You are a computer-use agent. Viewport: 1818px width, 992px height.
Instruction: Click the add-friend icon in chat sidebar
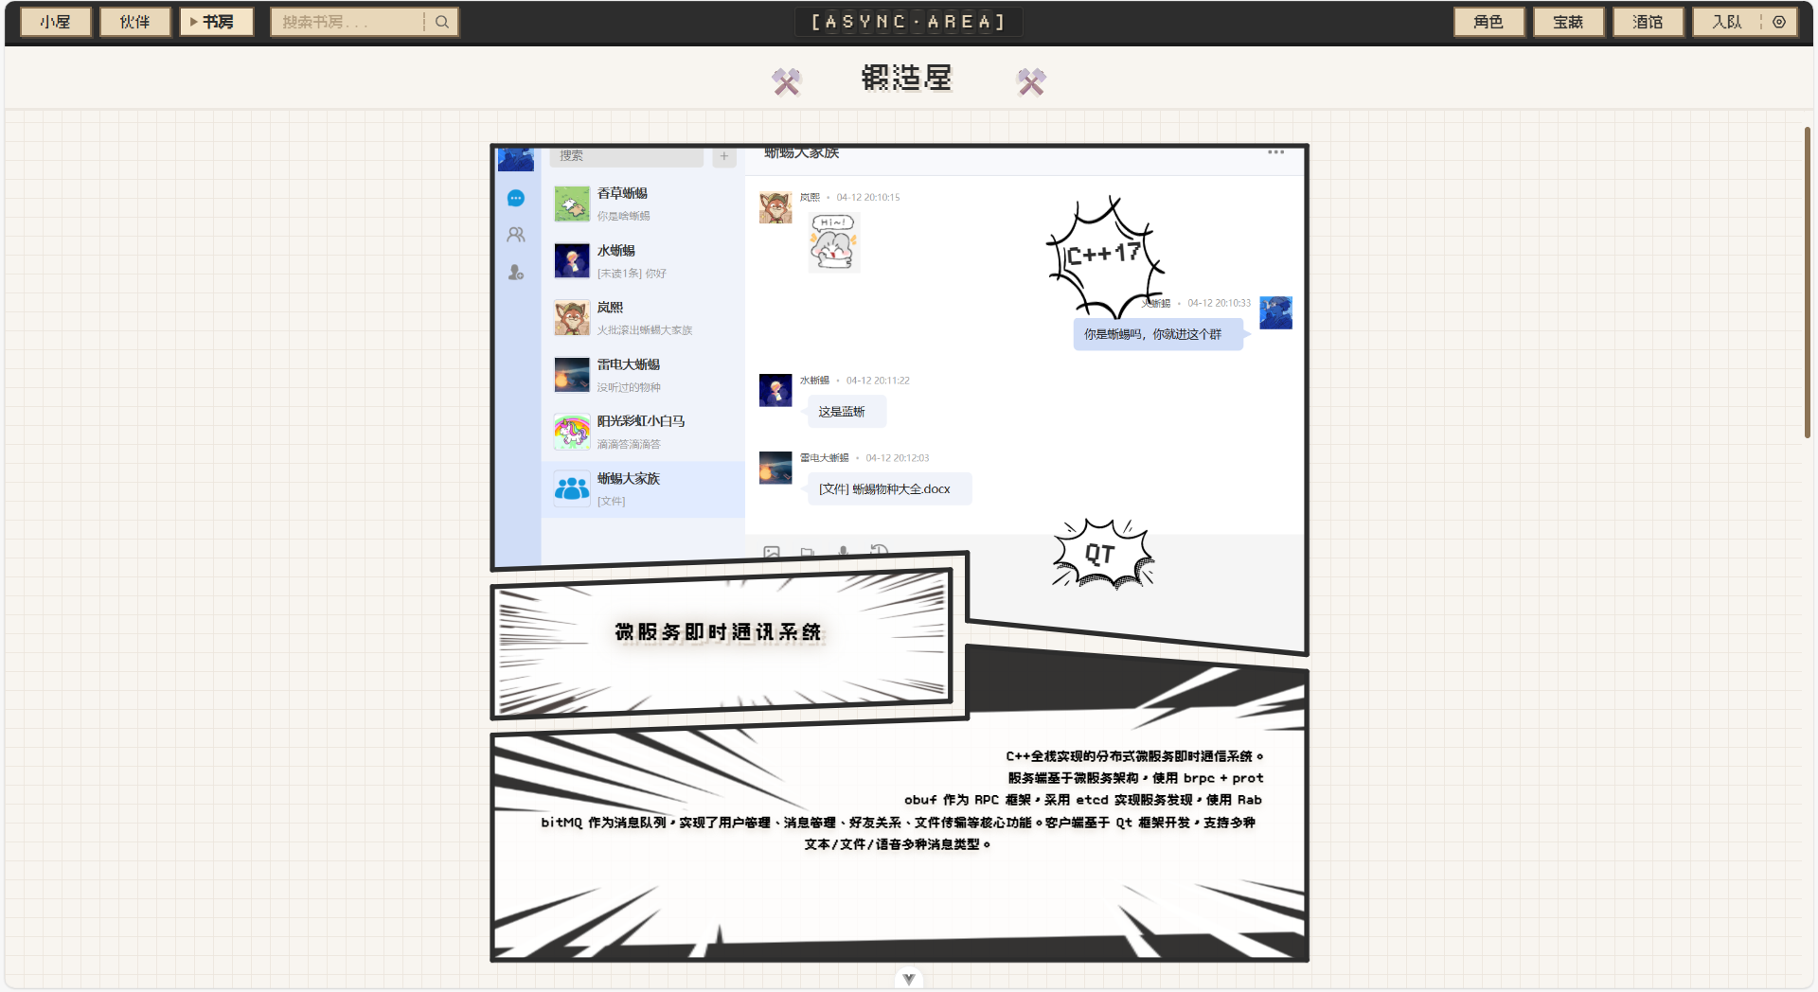point(516,273)
